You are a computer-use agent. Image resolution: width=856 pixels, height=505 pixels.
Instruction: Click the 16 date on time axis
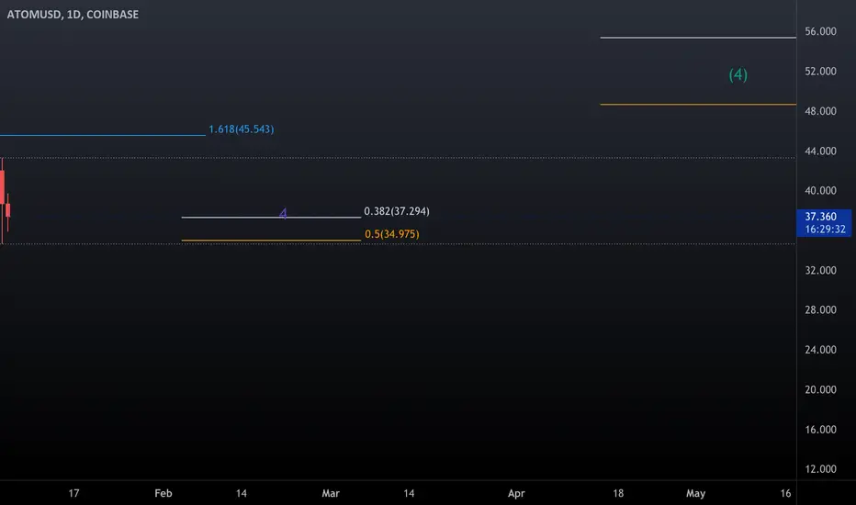[x=785, y=494]
